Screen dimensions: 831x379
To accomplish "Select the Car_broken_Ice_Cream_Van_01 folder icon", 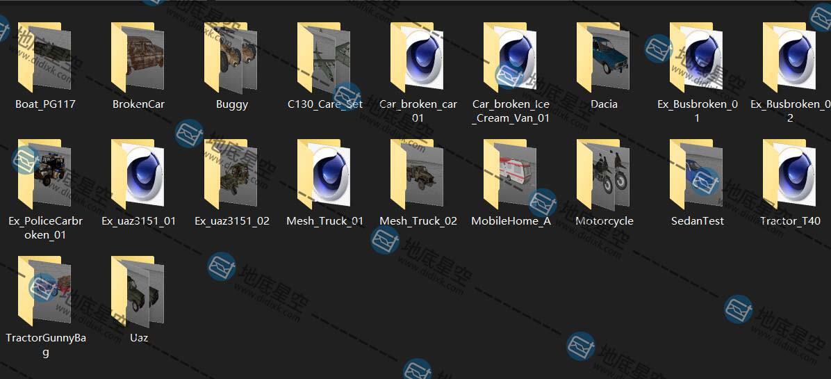I will click(511, 57).
